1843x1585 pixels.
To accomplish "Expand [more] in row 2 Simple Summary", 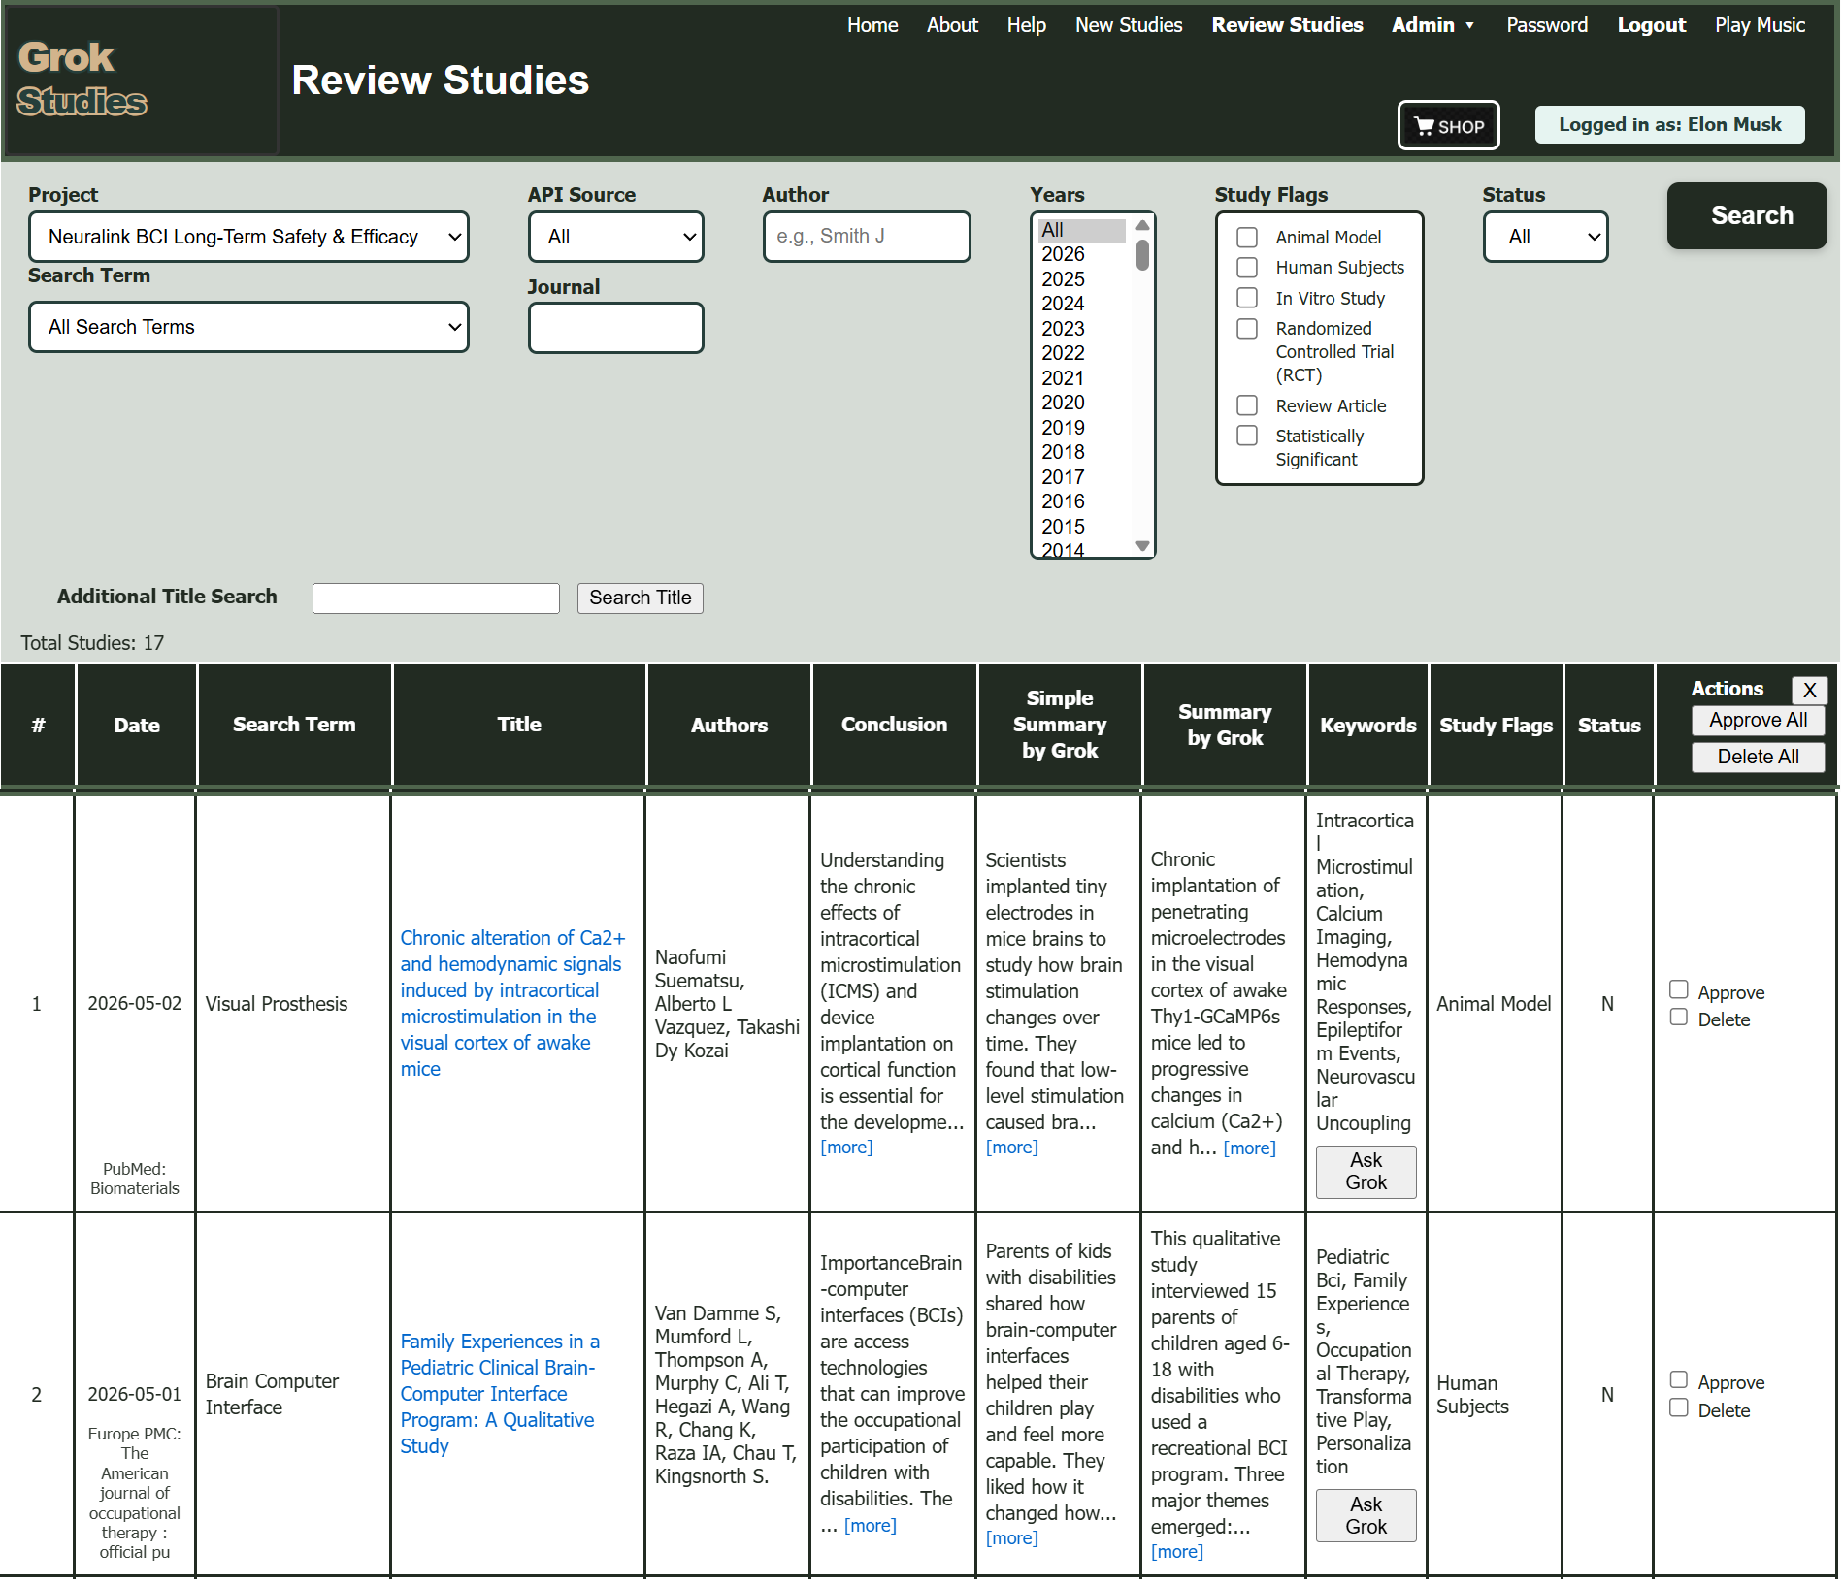I will coord(1011,1538).
